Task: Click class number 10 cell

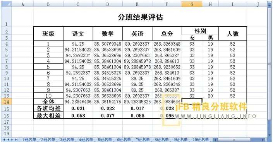Action: (48, 96)
